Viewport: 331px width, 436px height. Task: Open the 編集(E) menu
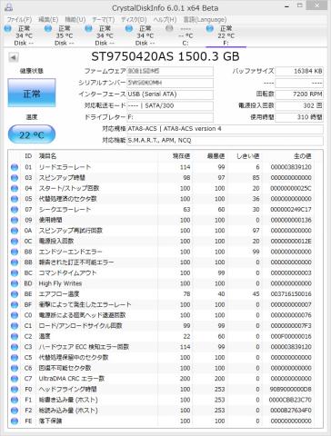click(48, 20)
